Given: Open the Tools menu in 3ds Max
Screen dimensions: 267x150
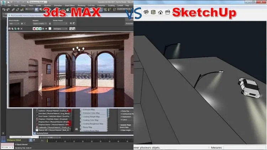Looking at the screenshot, I should [x=16, y=5].
